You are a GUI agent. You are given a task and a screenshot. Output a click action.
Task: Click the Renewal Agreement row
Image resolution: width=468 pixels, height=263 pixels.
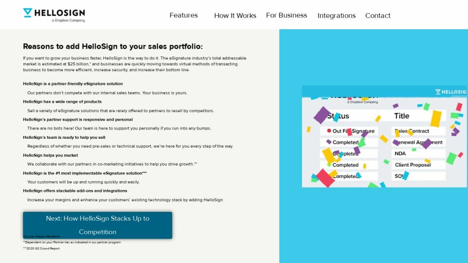tap(418, 142)
